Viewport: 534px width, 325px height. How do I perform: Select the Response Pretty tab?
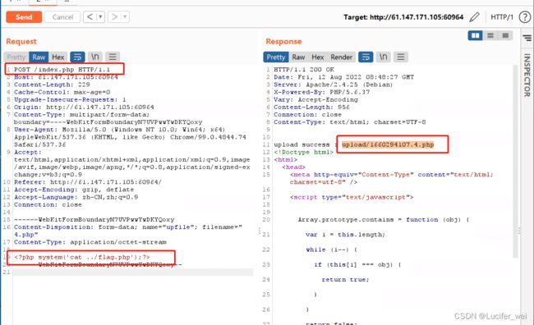click(276, 57)
